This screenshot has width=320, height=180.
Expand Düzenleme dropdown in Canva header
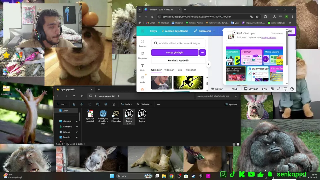(x=204, y=31)
